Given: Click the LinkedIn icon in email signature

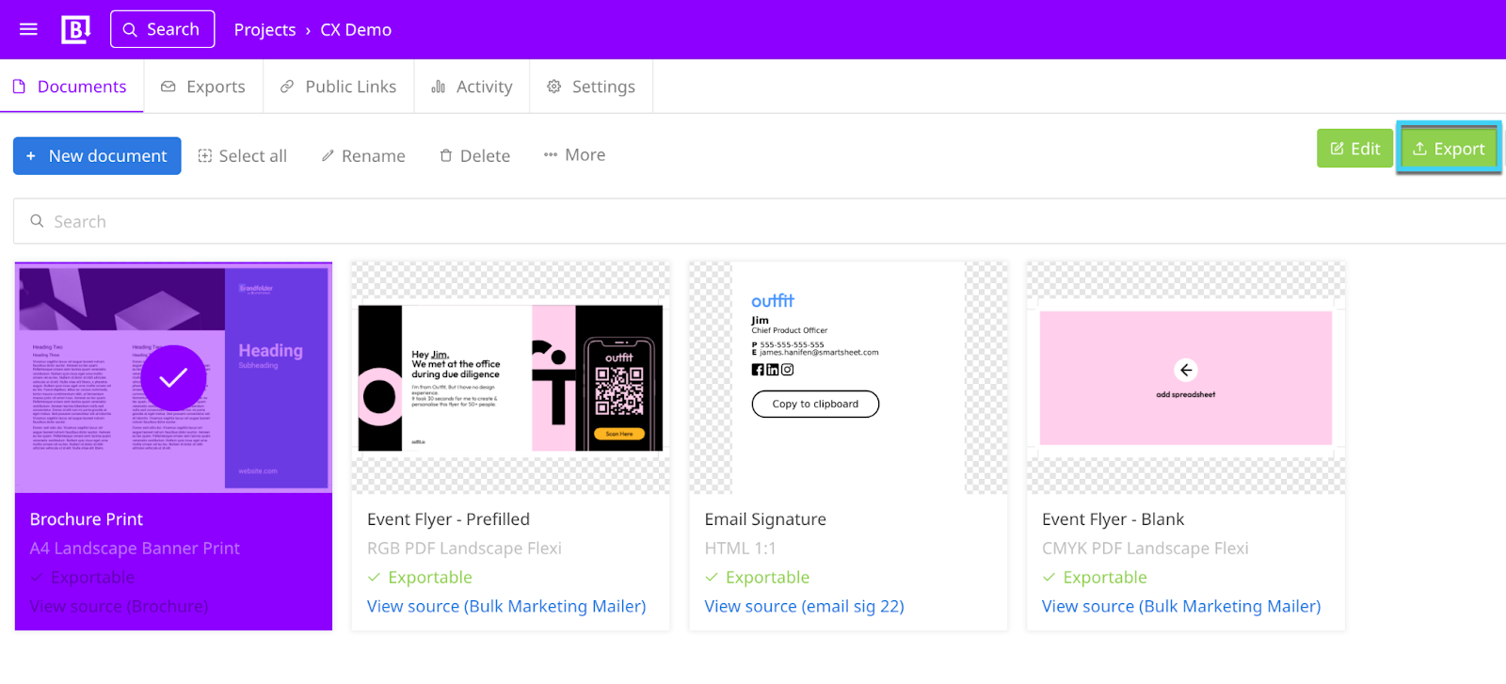Looking at the screenshot, I should coord(773,370).
